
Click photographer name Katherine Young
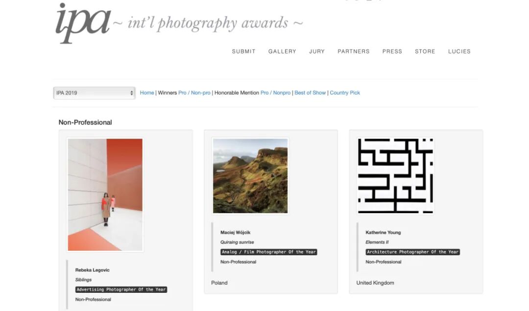point(383,233)
